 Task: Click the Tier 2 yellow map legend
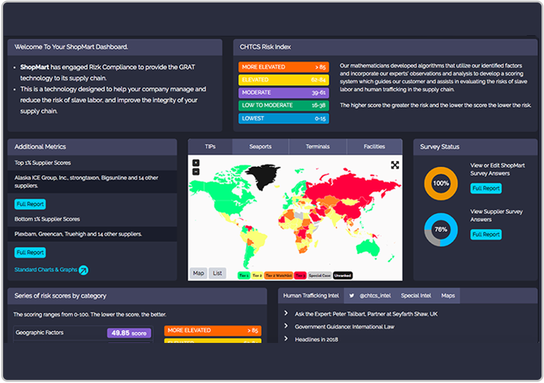(257, 276)
